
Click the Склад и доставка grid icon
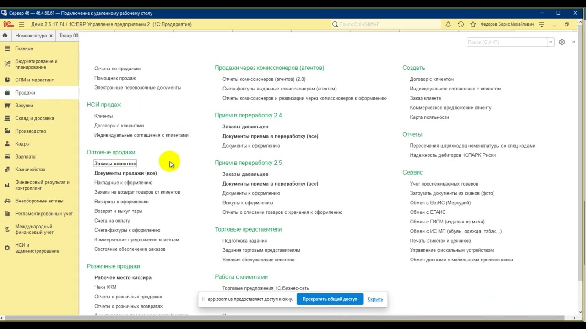(x=7, y=118)
